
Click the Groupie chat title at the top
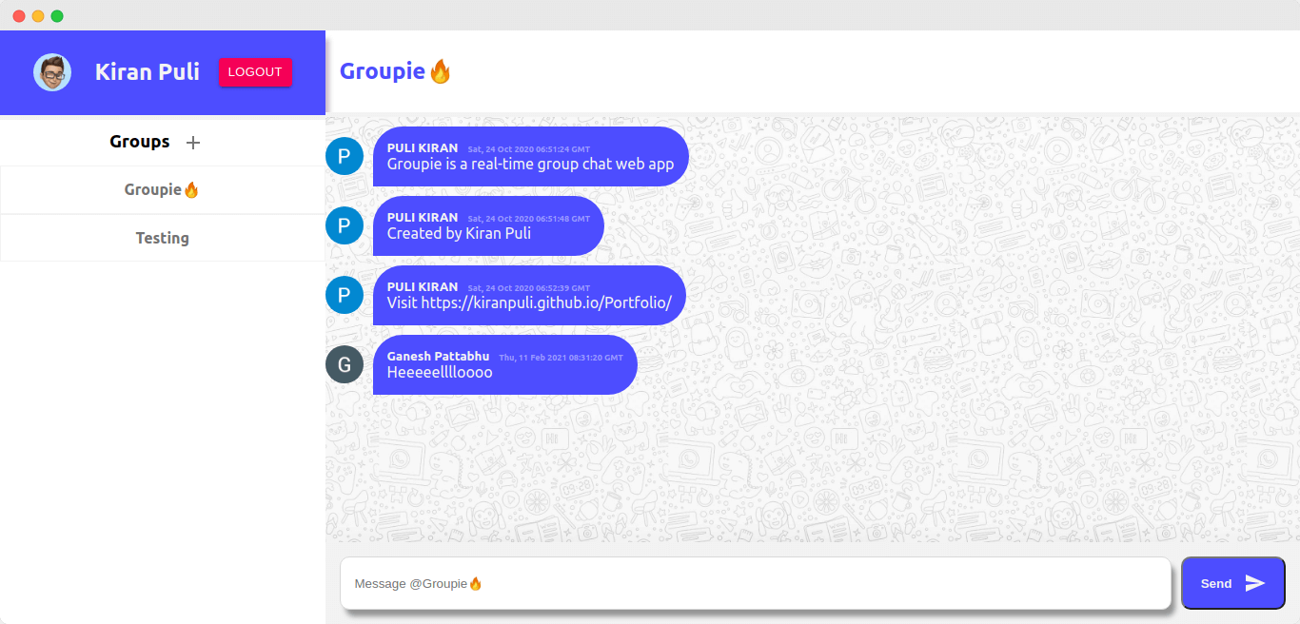[x=385, y=69]
